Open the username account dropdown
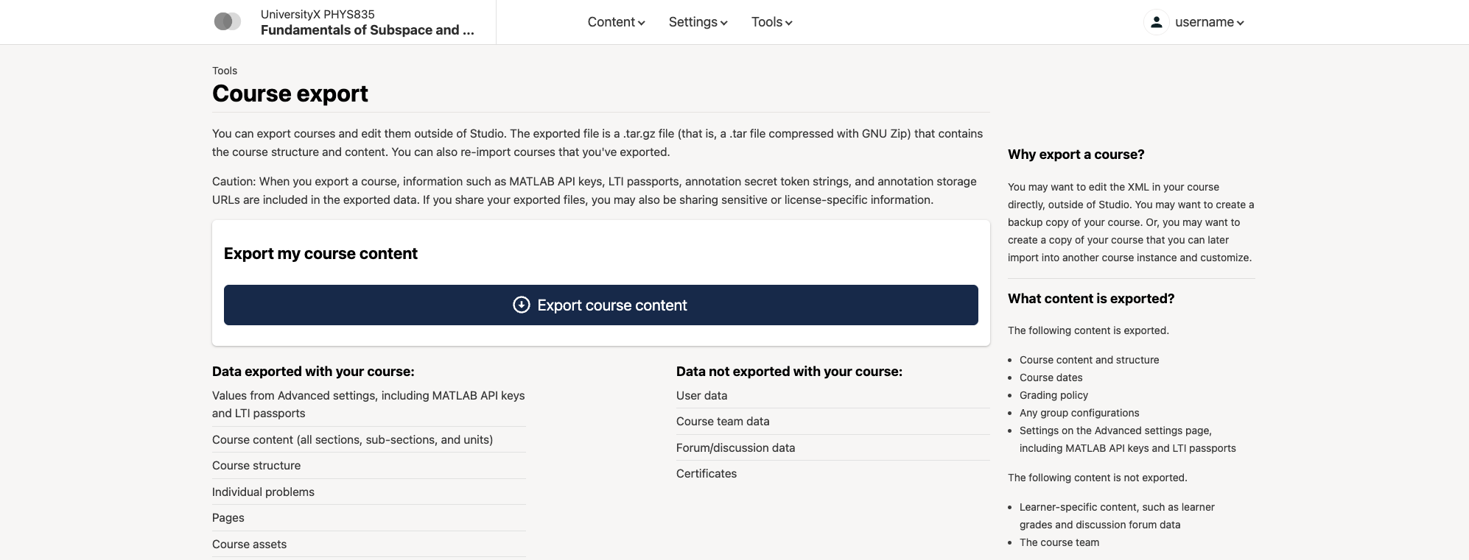1469x560 pixels. pyautogui.click(x=1195, y=22)
